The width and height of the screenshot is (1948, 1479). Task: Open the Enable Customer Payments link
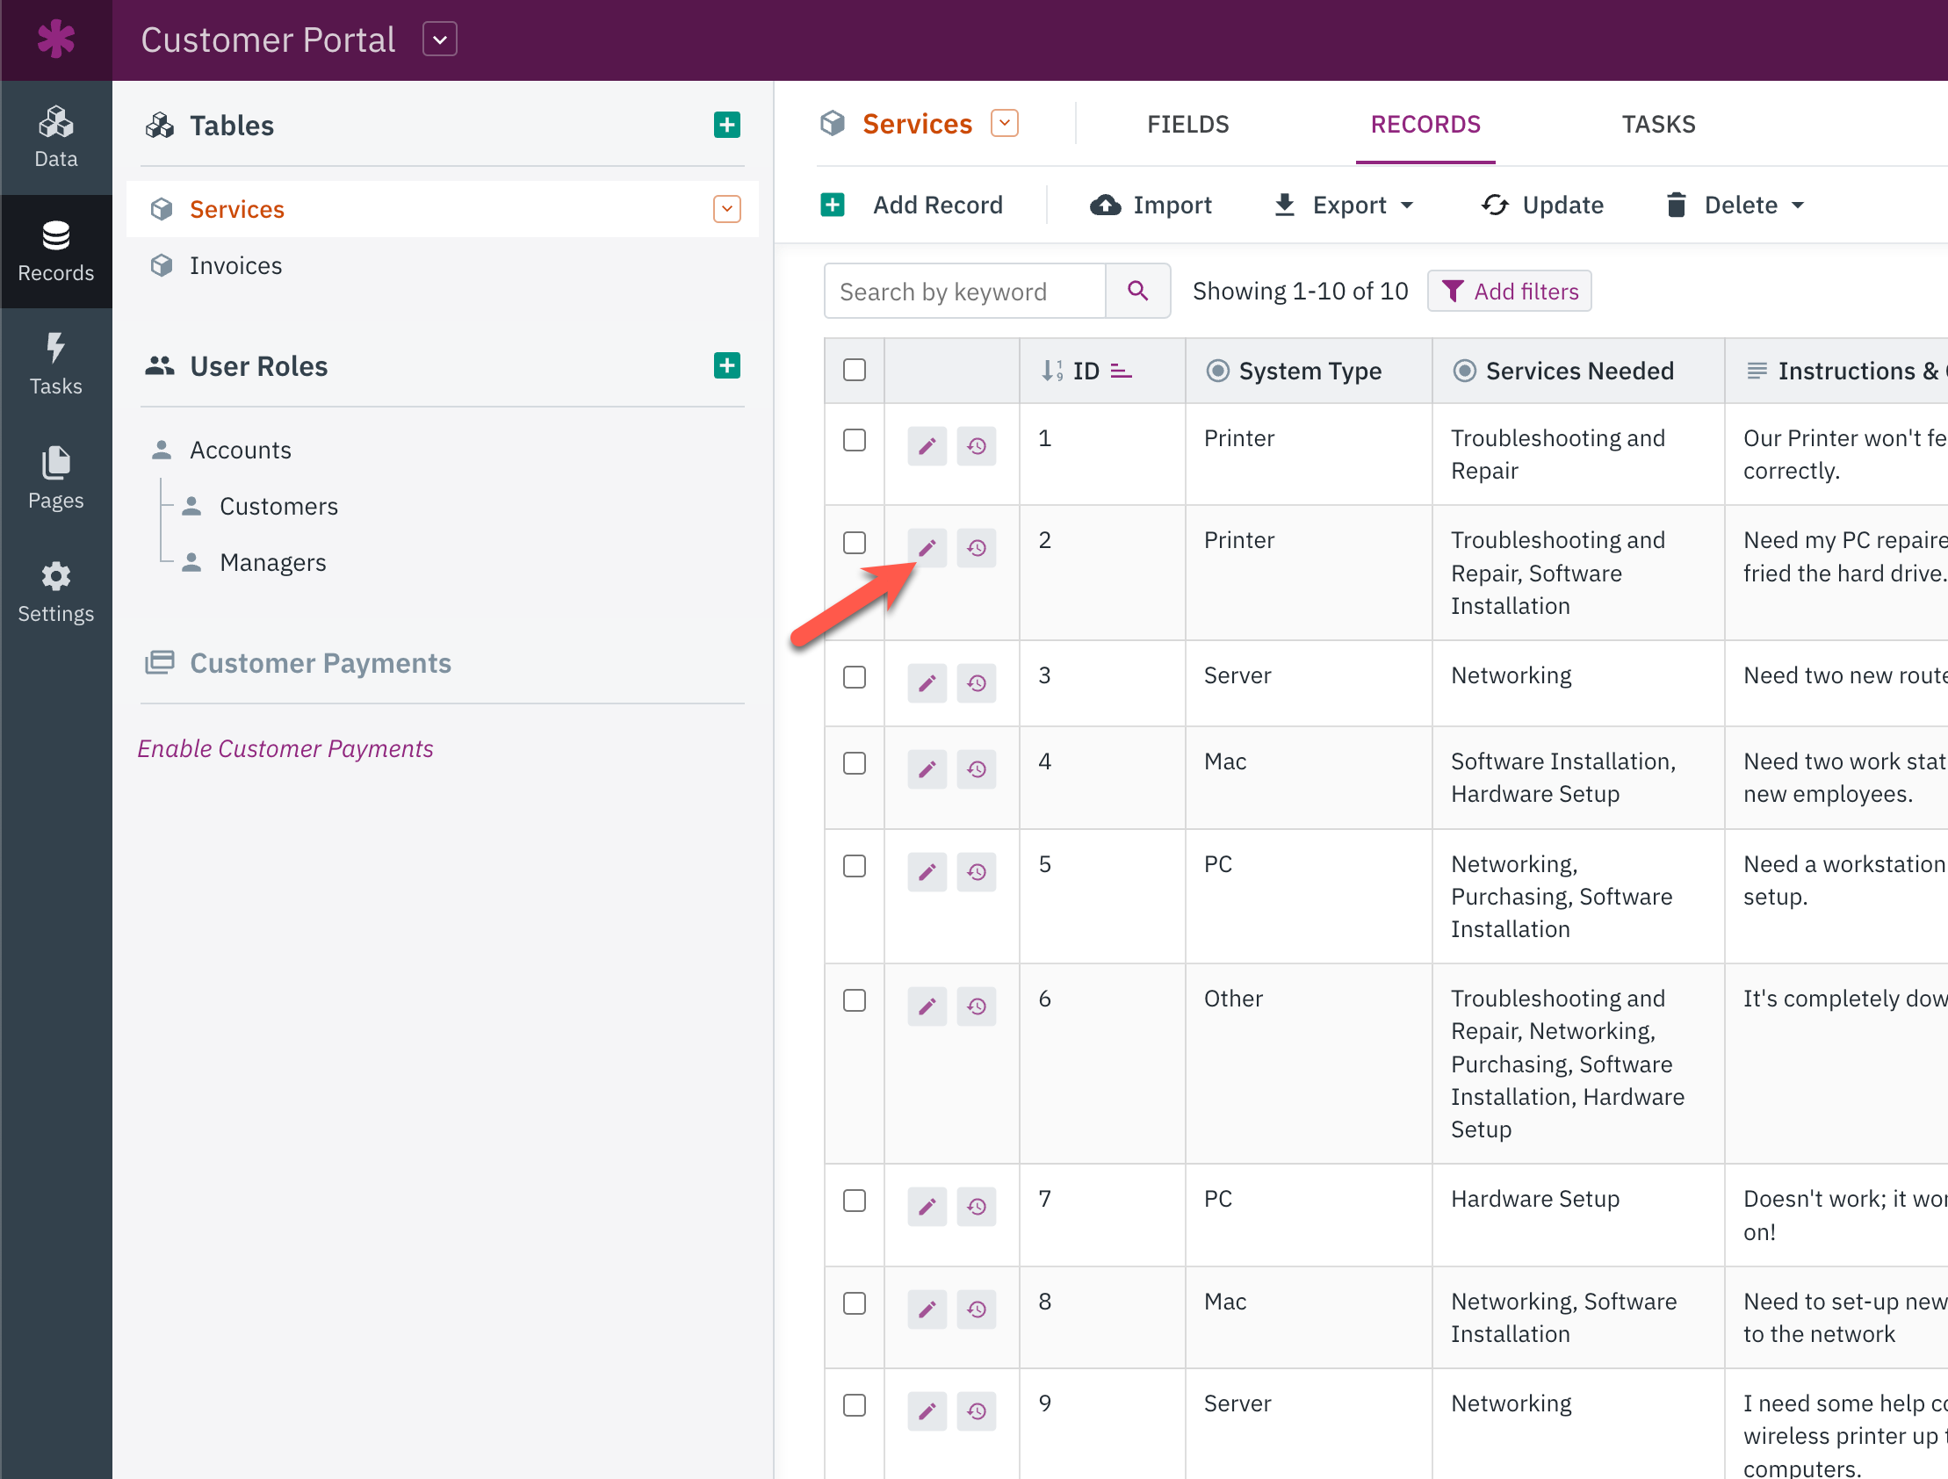click(x=285, y=748)
